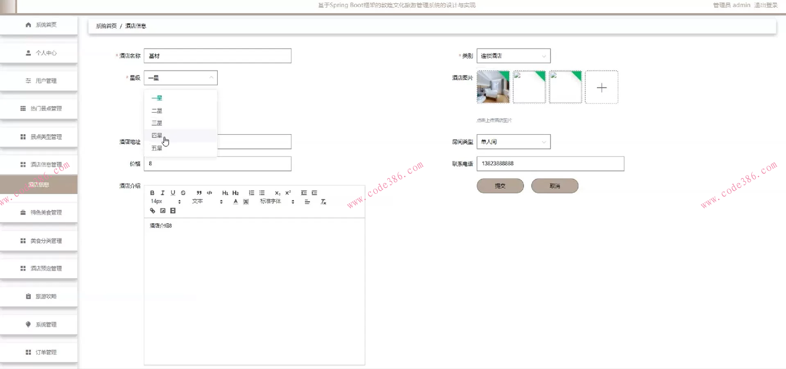786x369 pixels.
Task: Select 三星 from the star list
Action: pos(181,123)
